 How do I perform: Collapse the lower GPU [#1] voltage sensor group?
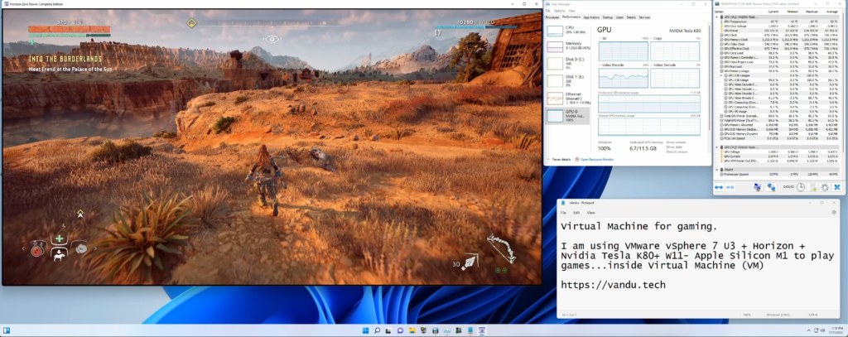tap(716, 147)
